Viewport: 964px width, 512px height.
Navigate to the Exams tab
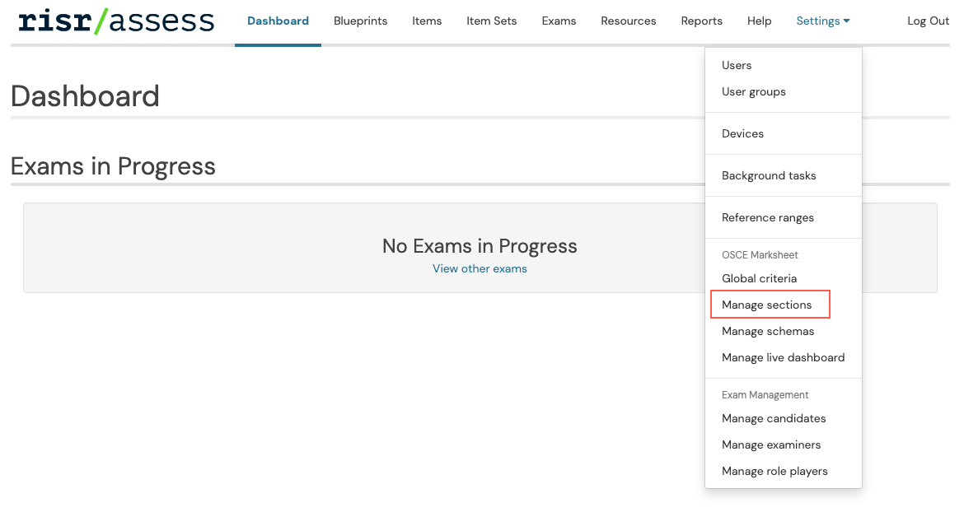pos(559,21)
